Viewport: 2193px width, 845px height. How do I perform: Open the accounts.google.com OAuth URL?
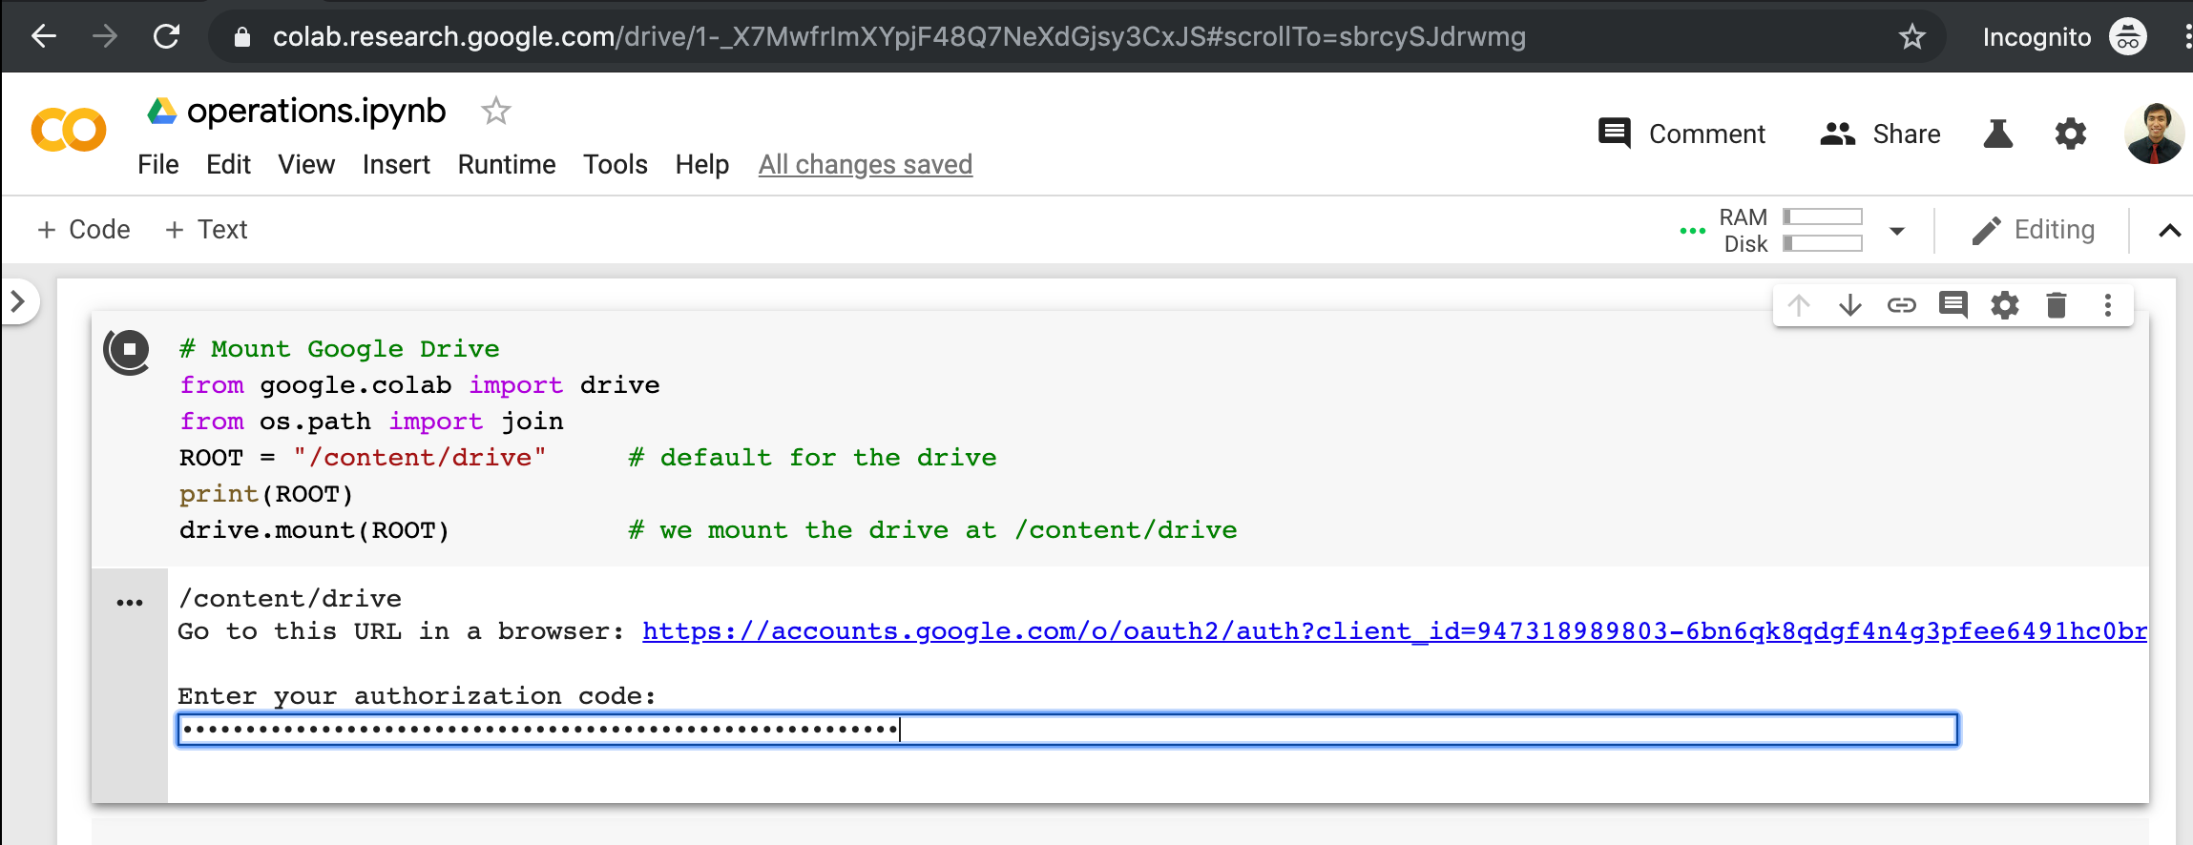[x=1394, y=631]
